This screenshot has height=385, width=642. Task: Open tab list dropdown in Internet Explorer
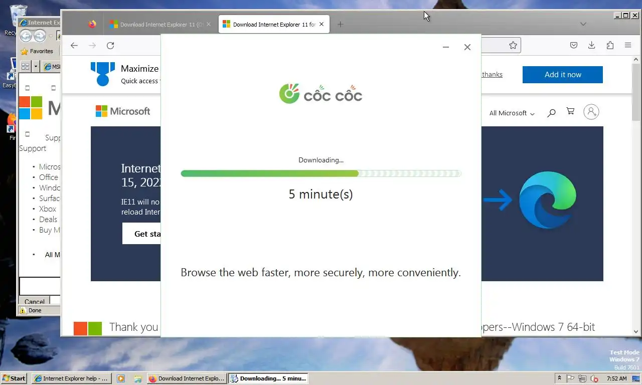pyautogui.click(x=36, y=66)
